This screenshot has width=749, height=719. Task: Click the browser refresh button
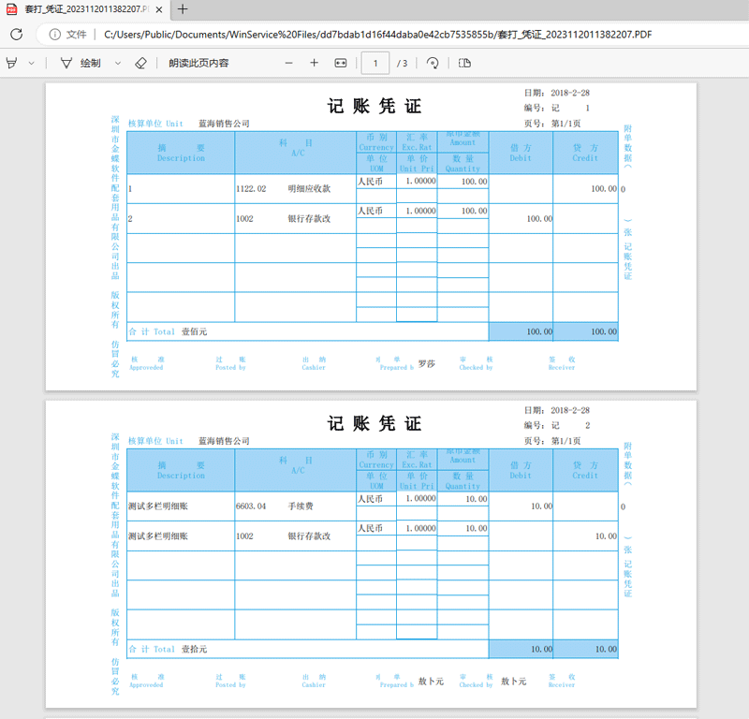tap(17, 35)
